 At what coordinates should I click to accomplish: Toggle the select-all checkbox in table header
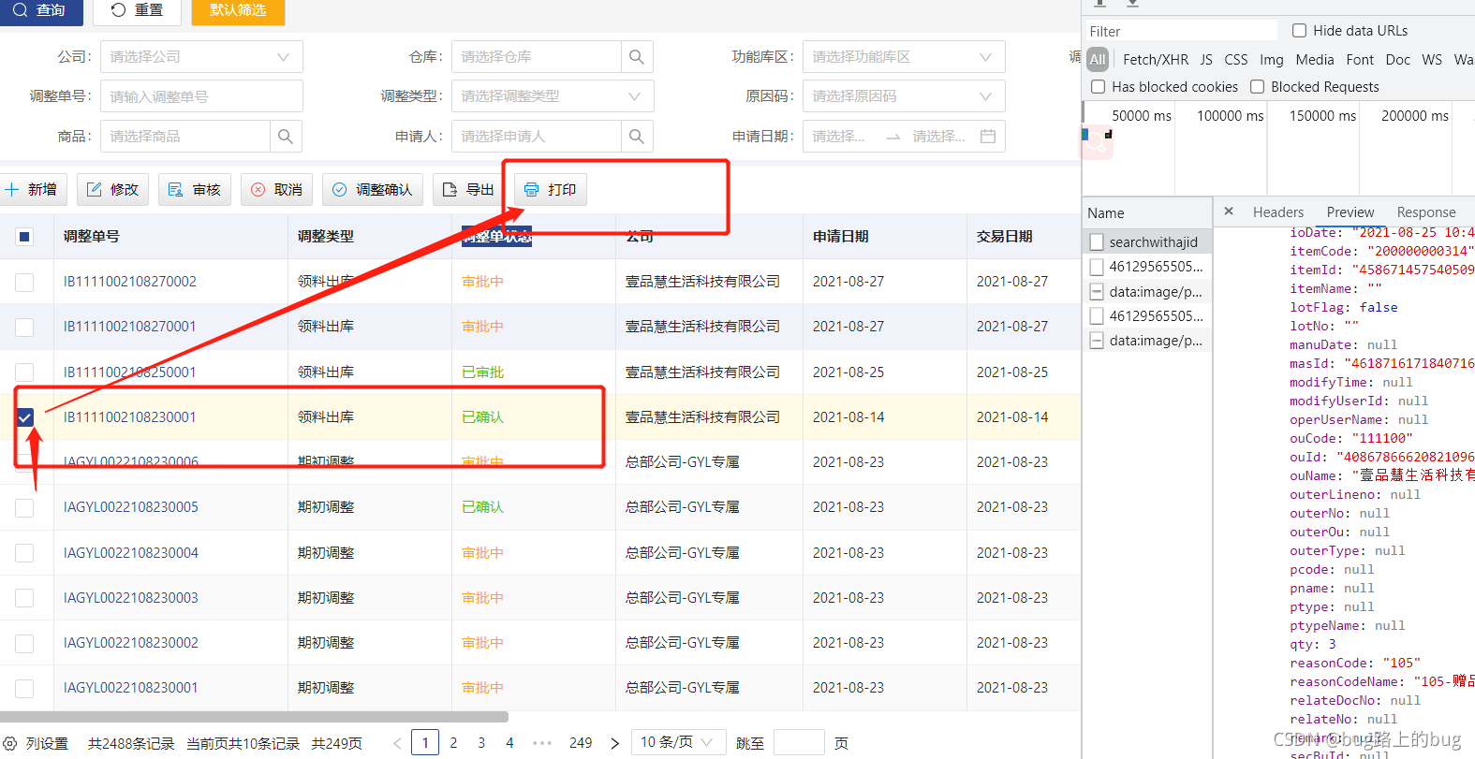25,237
